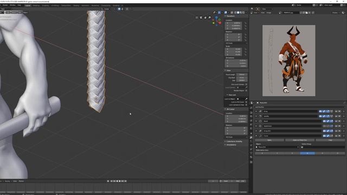347x195 pixels.
Task: Move the Bevel modifier up
Action: 336,121
